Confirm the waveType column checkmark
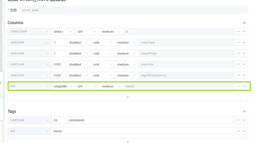The width and height of the screenshot is (268, 143). [x=244, y=42]
